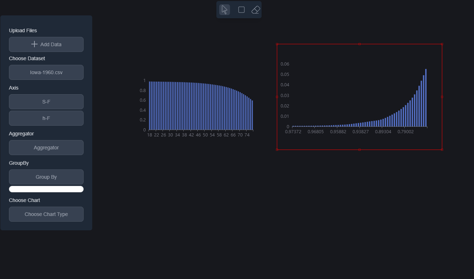
Task: Open the Aggregator dropdown
Action: (x=46, y=148)
